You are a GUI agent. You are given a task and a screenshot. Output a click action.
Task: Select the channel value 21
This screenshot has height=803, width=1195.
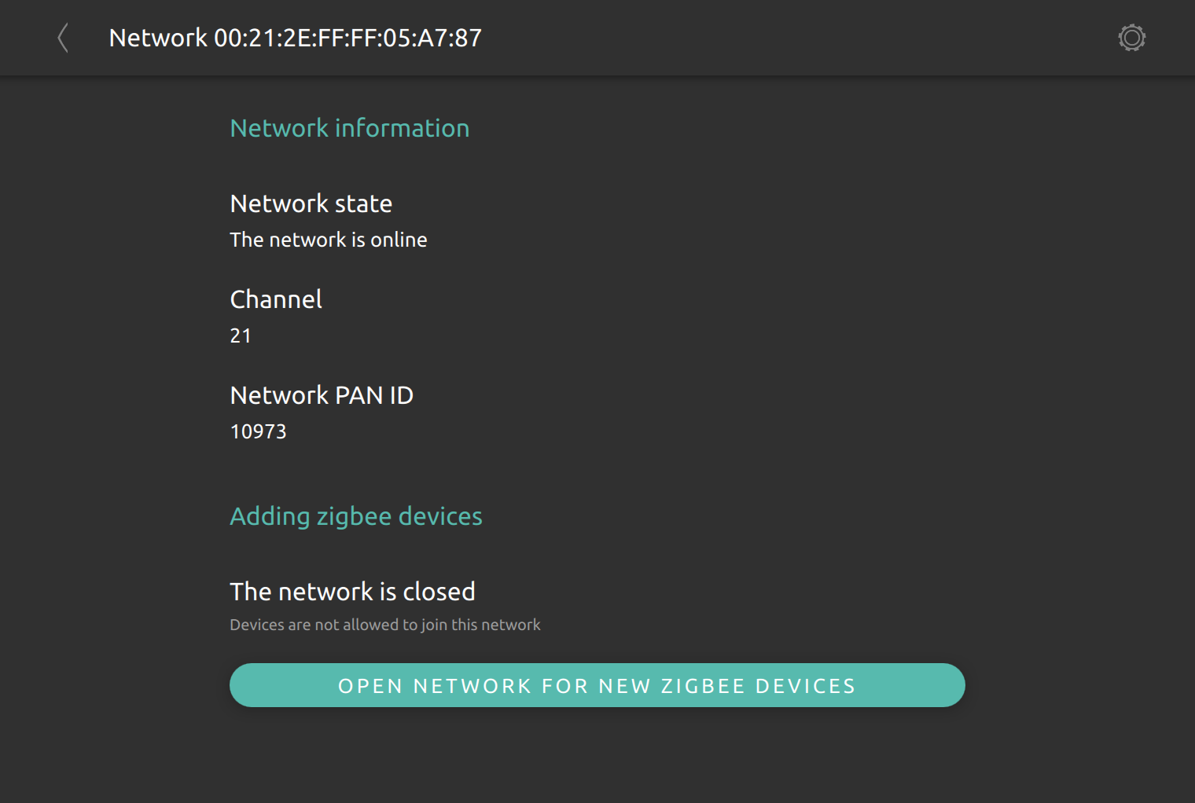click(x=241, y=335)
